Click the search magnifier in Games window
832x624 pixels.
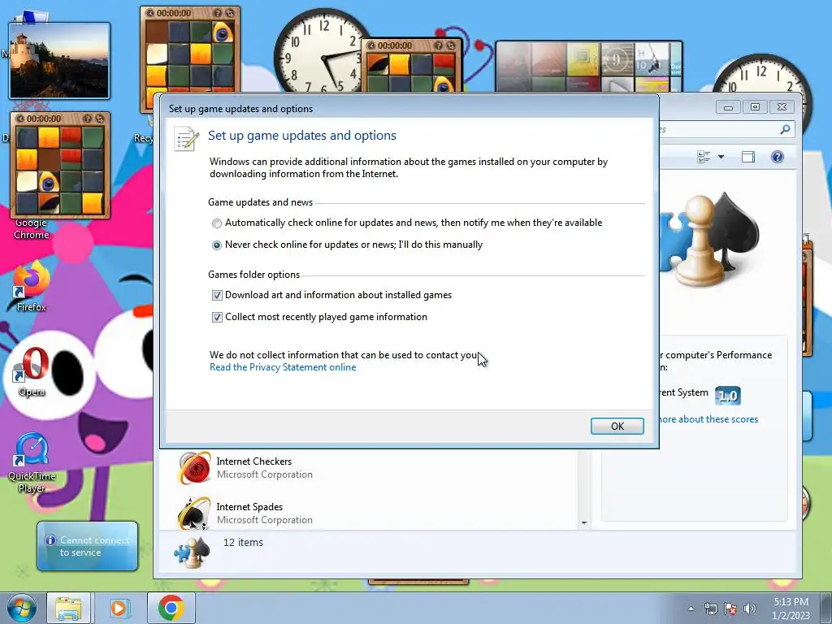click(785, 129)
